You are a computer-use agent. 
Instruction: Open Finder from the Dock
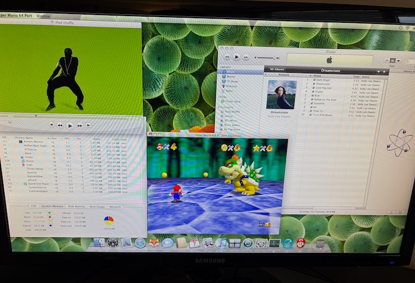[x=100, y=242]
